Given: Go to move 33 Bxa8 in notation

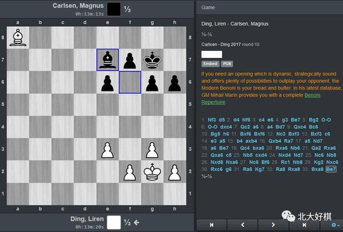Looking at the screenshot, I should pos(317,169).
